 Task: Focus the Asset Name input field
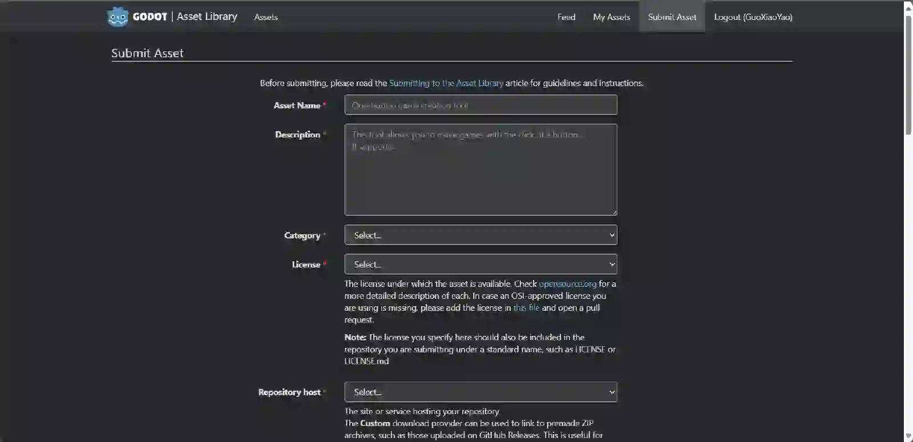(x=480, y=105)
